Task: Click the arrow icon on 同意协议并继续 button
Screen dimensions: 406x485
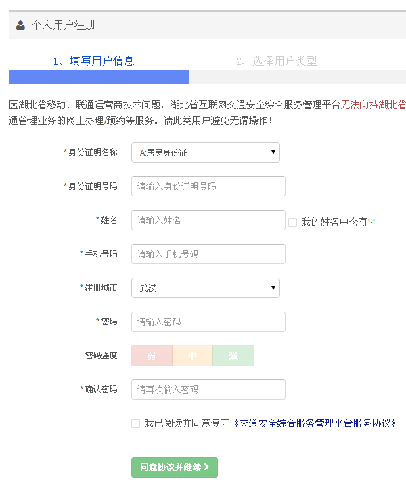Action: 206,467
